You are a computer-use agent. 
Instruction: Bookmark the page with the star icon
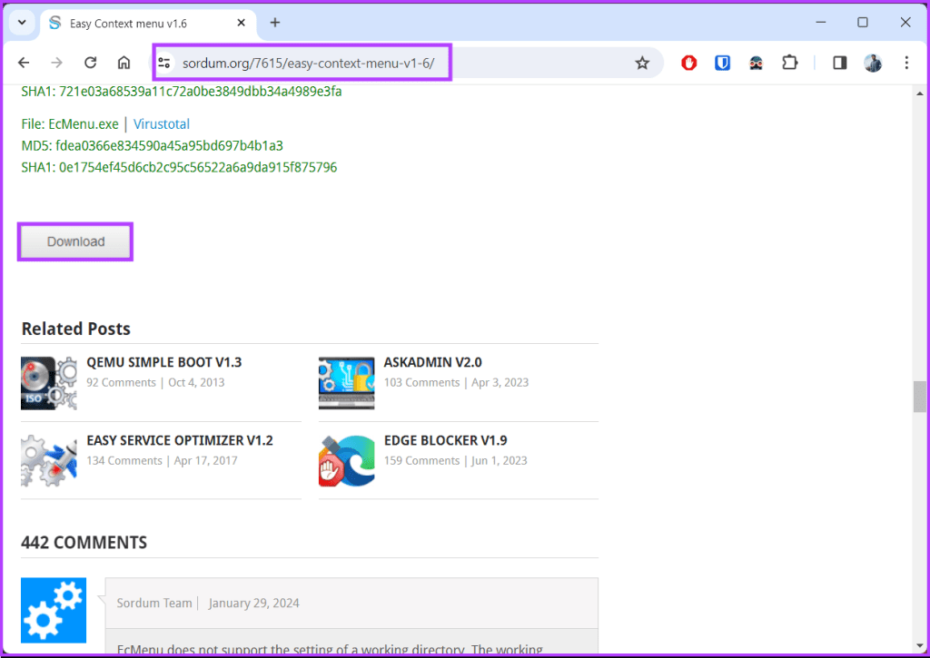pyautogui.click(x=642, y=63)
